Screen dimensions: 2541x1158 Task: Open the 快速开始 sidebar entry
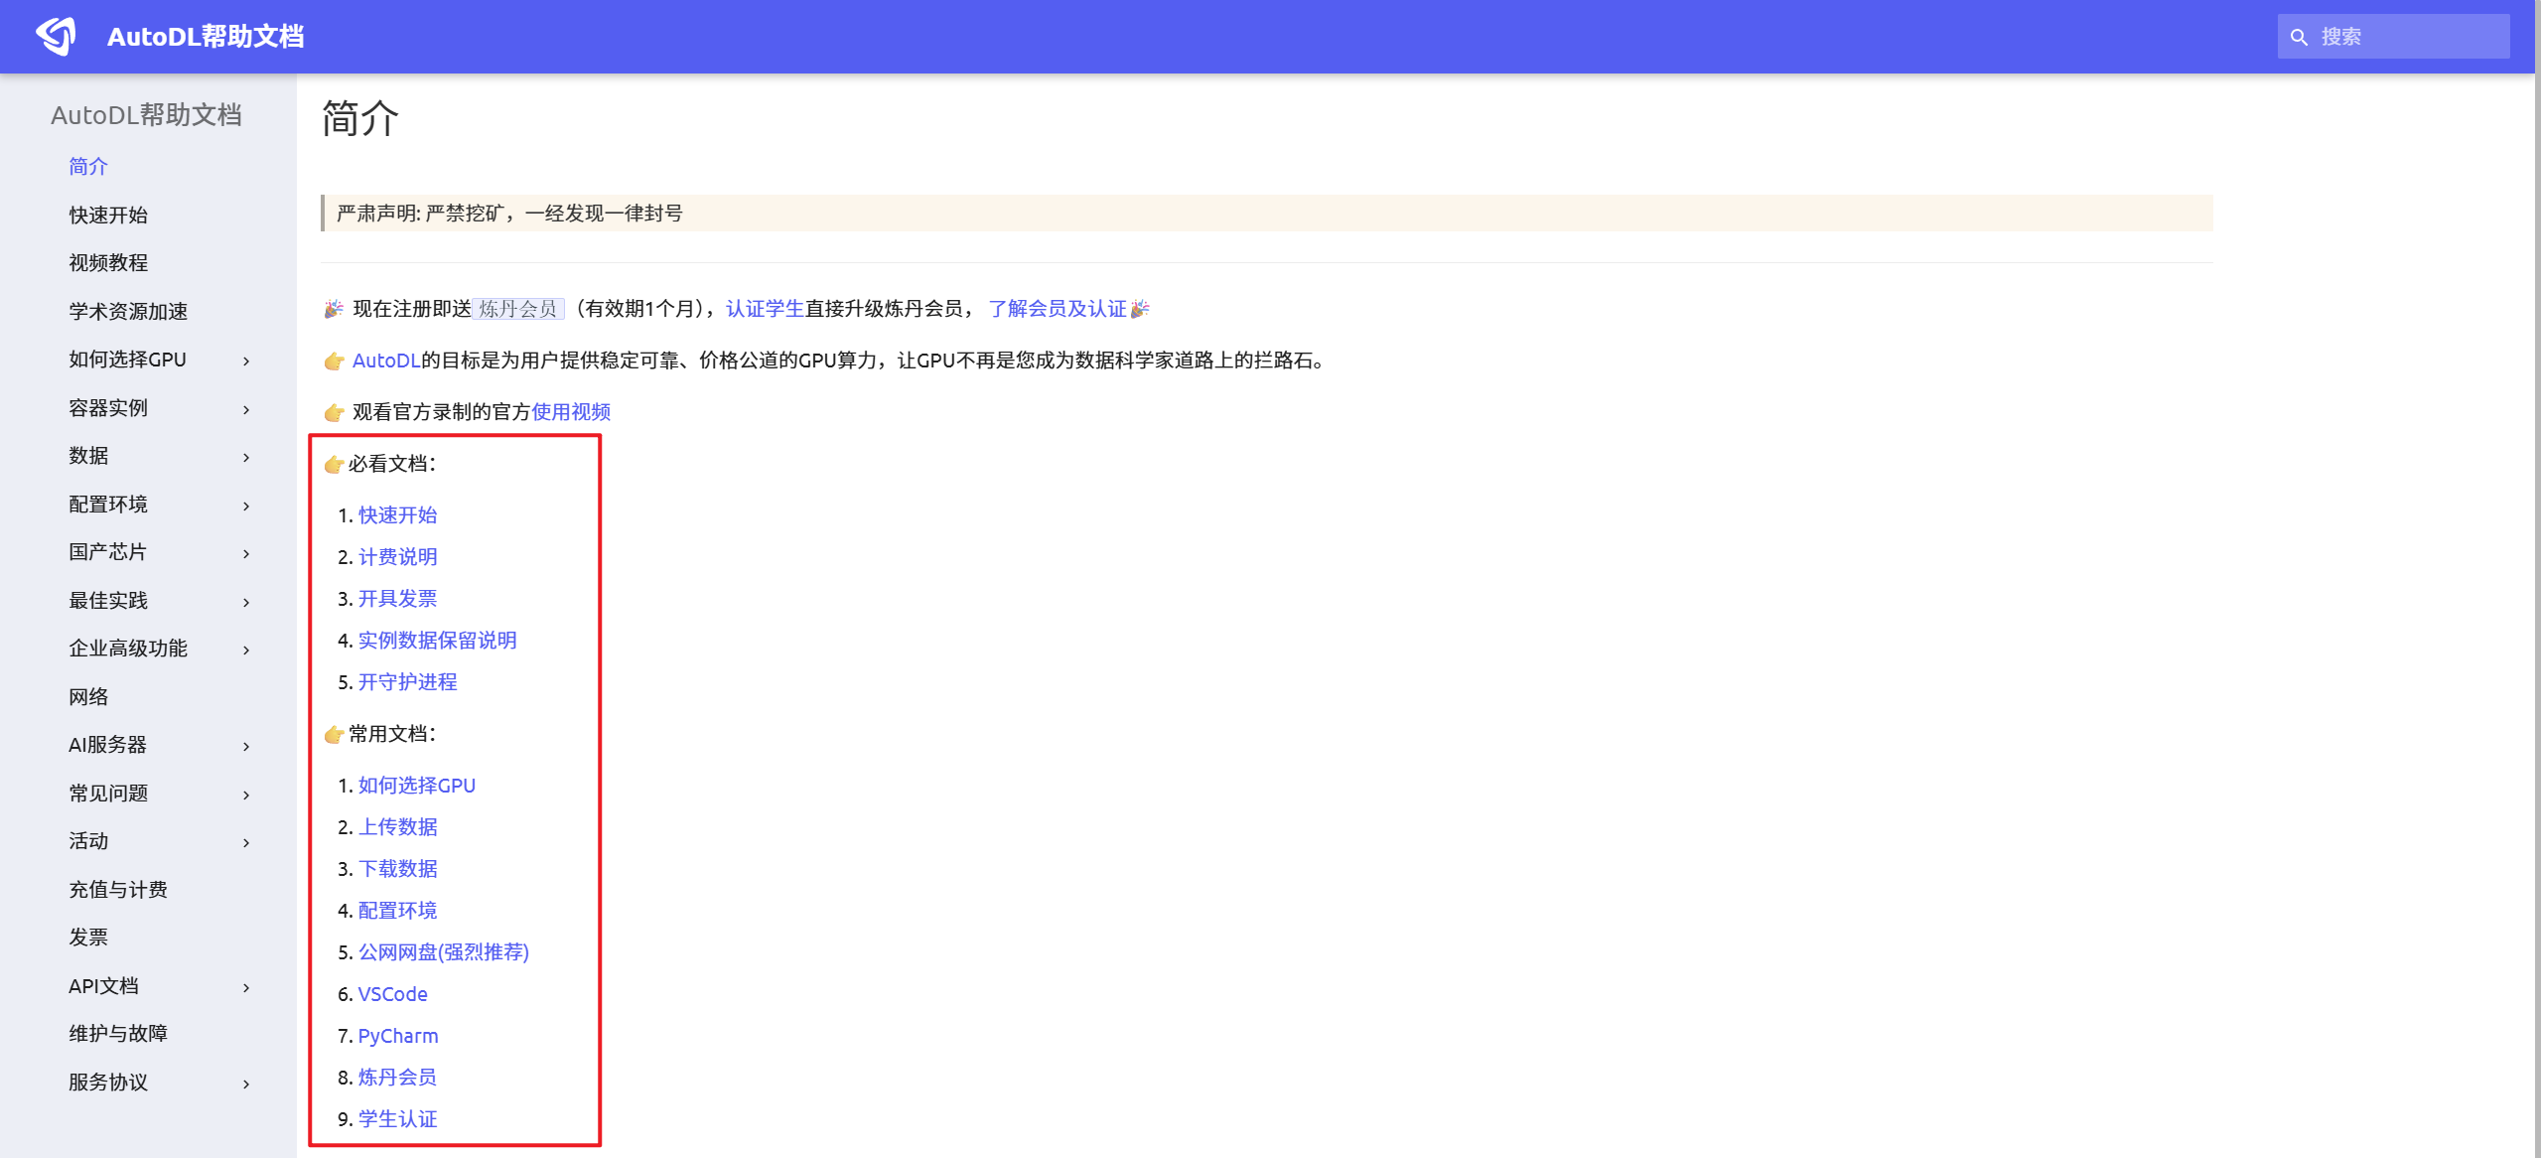(x=106, y=215)
